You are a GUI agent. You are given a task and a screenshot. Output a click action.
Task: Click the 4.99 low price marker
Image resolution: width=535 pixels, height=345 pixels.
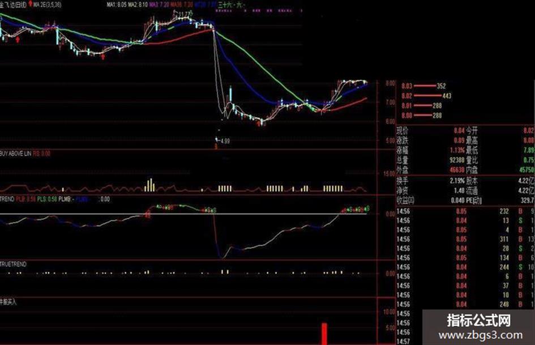click(225, 141)
